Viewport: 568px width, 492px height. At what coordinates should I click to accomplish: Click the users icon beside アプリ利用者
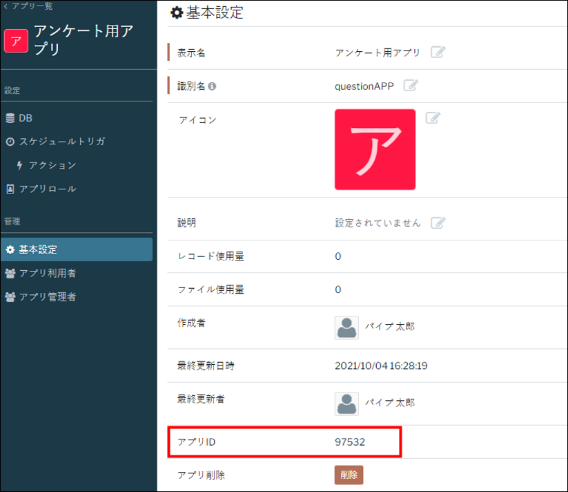[x=10, y=274]
